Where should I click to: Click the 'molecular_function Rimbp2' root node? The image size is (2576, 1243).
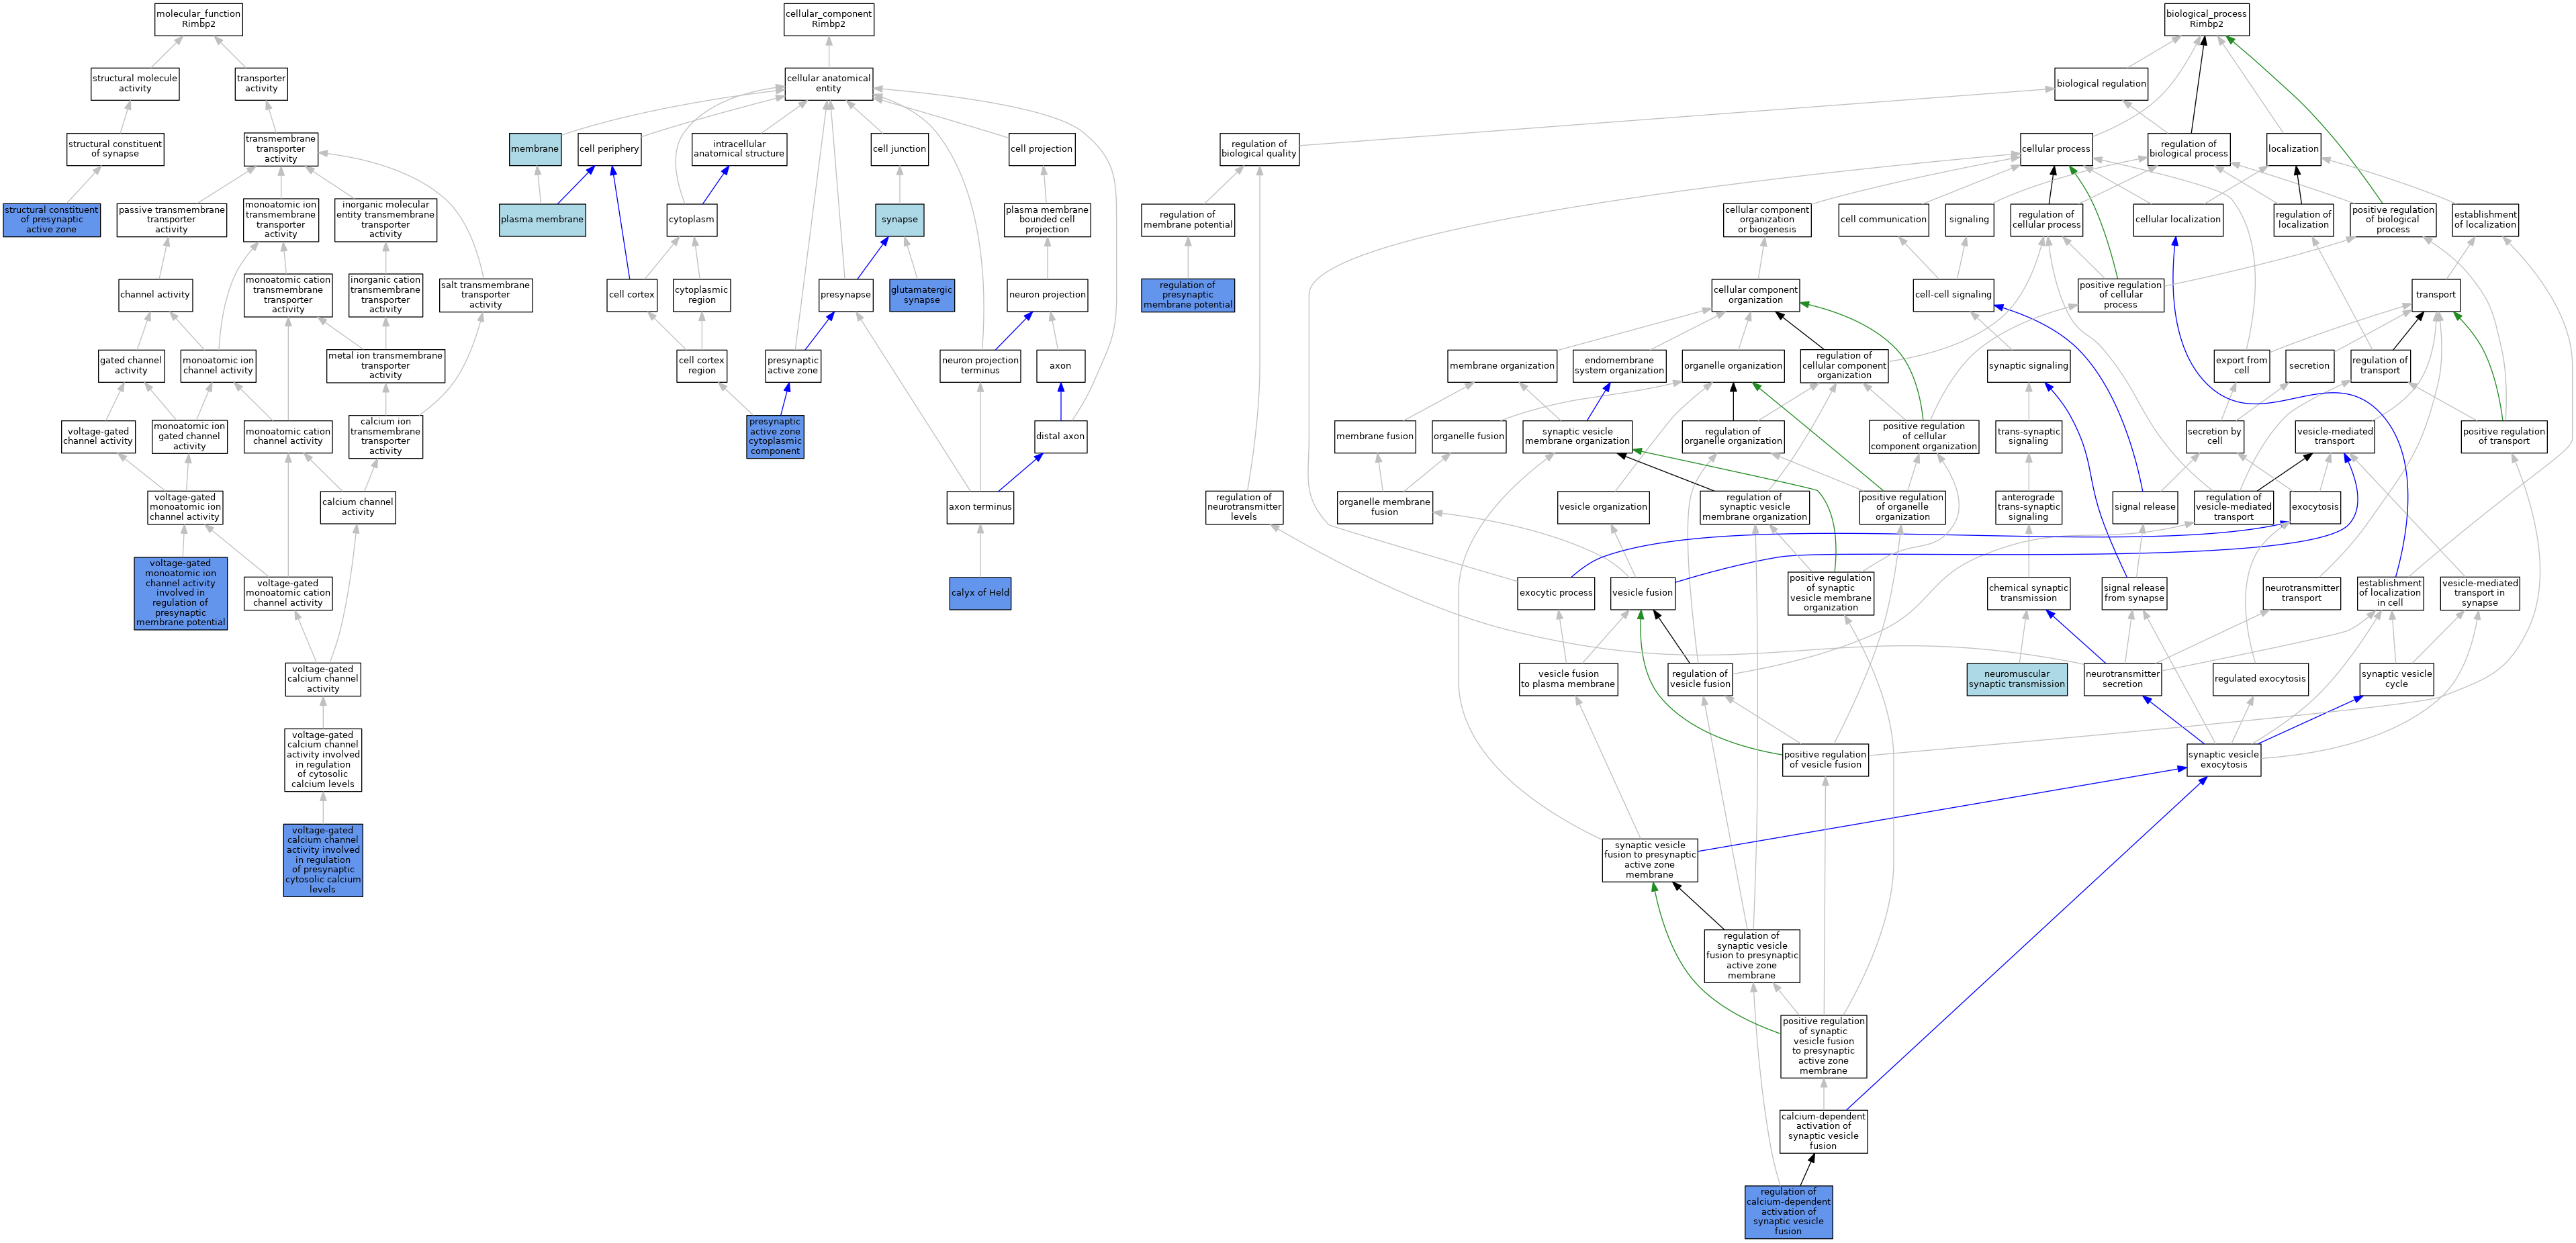198,19
